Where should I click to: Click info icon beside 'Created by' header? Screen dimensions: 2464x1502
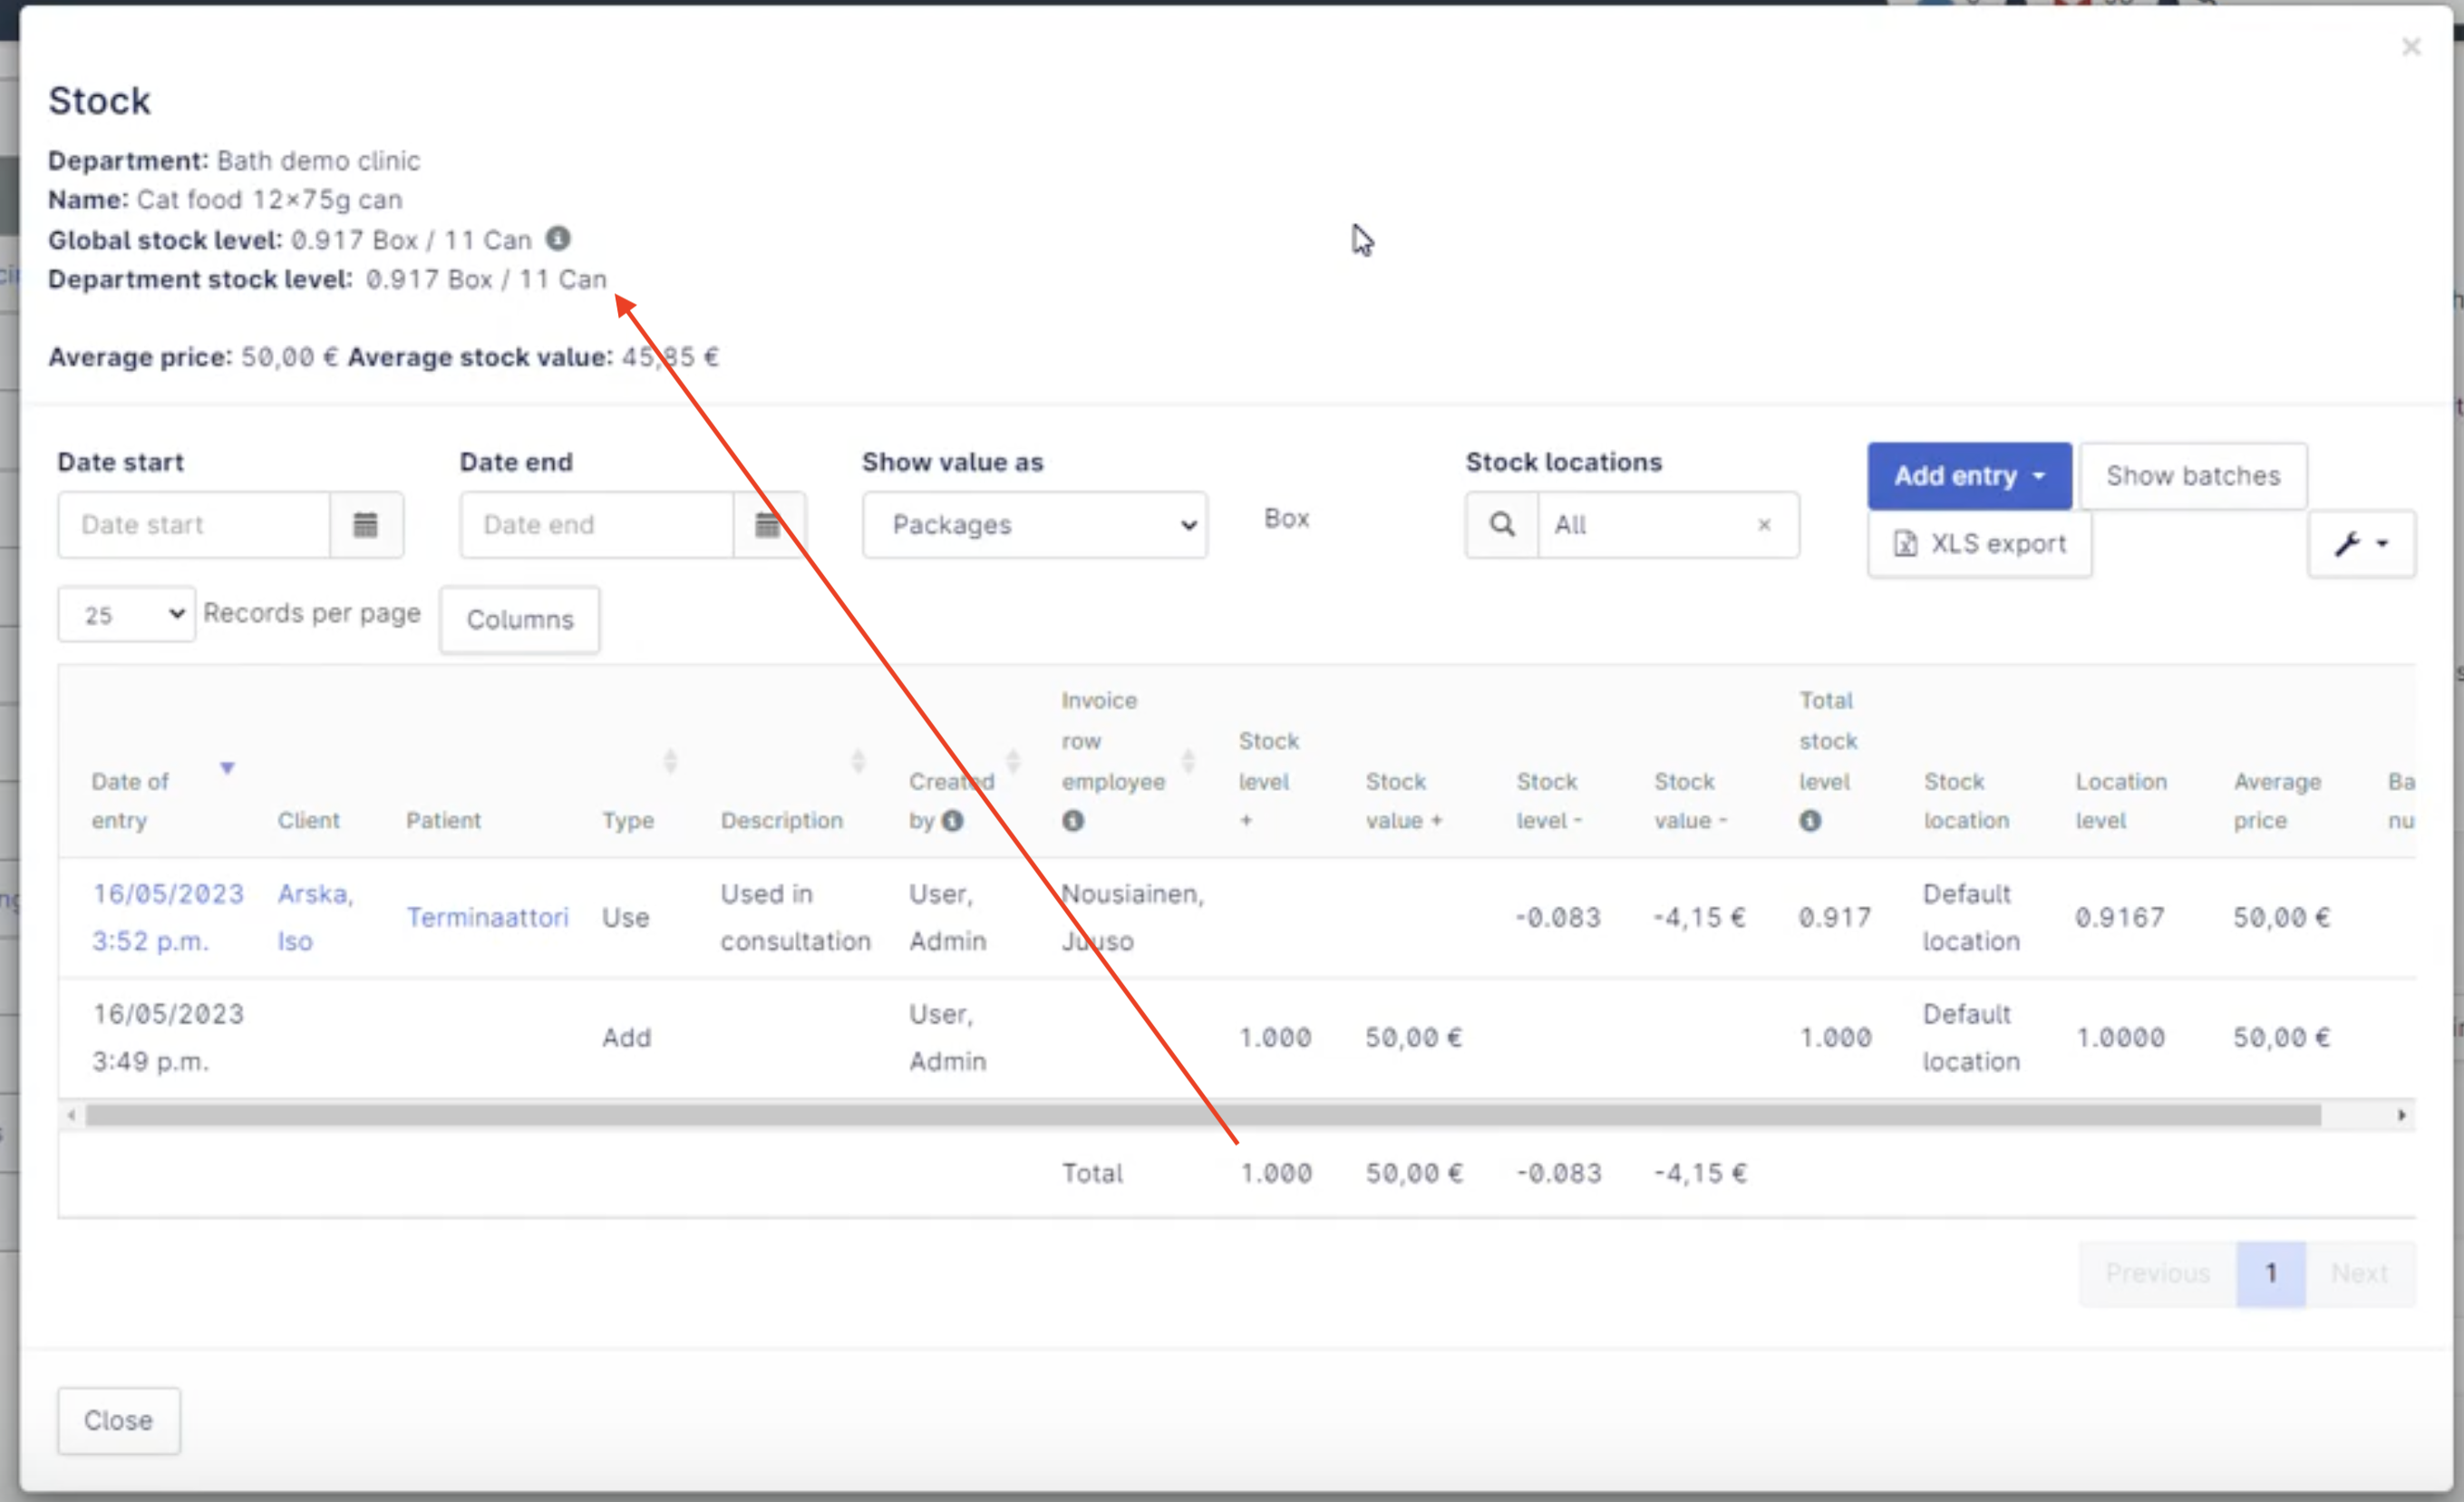(x=953, y=821)
